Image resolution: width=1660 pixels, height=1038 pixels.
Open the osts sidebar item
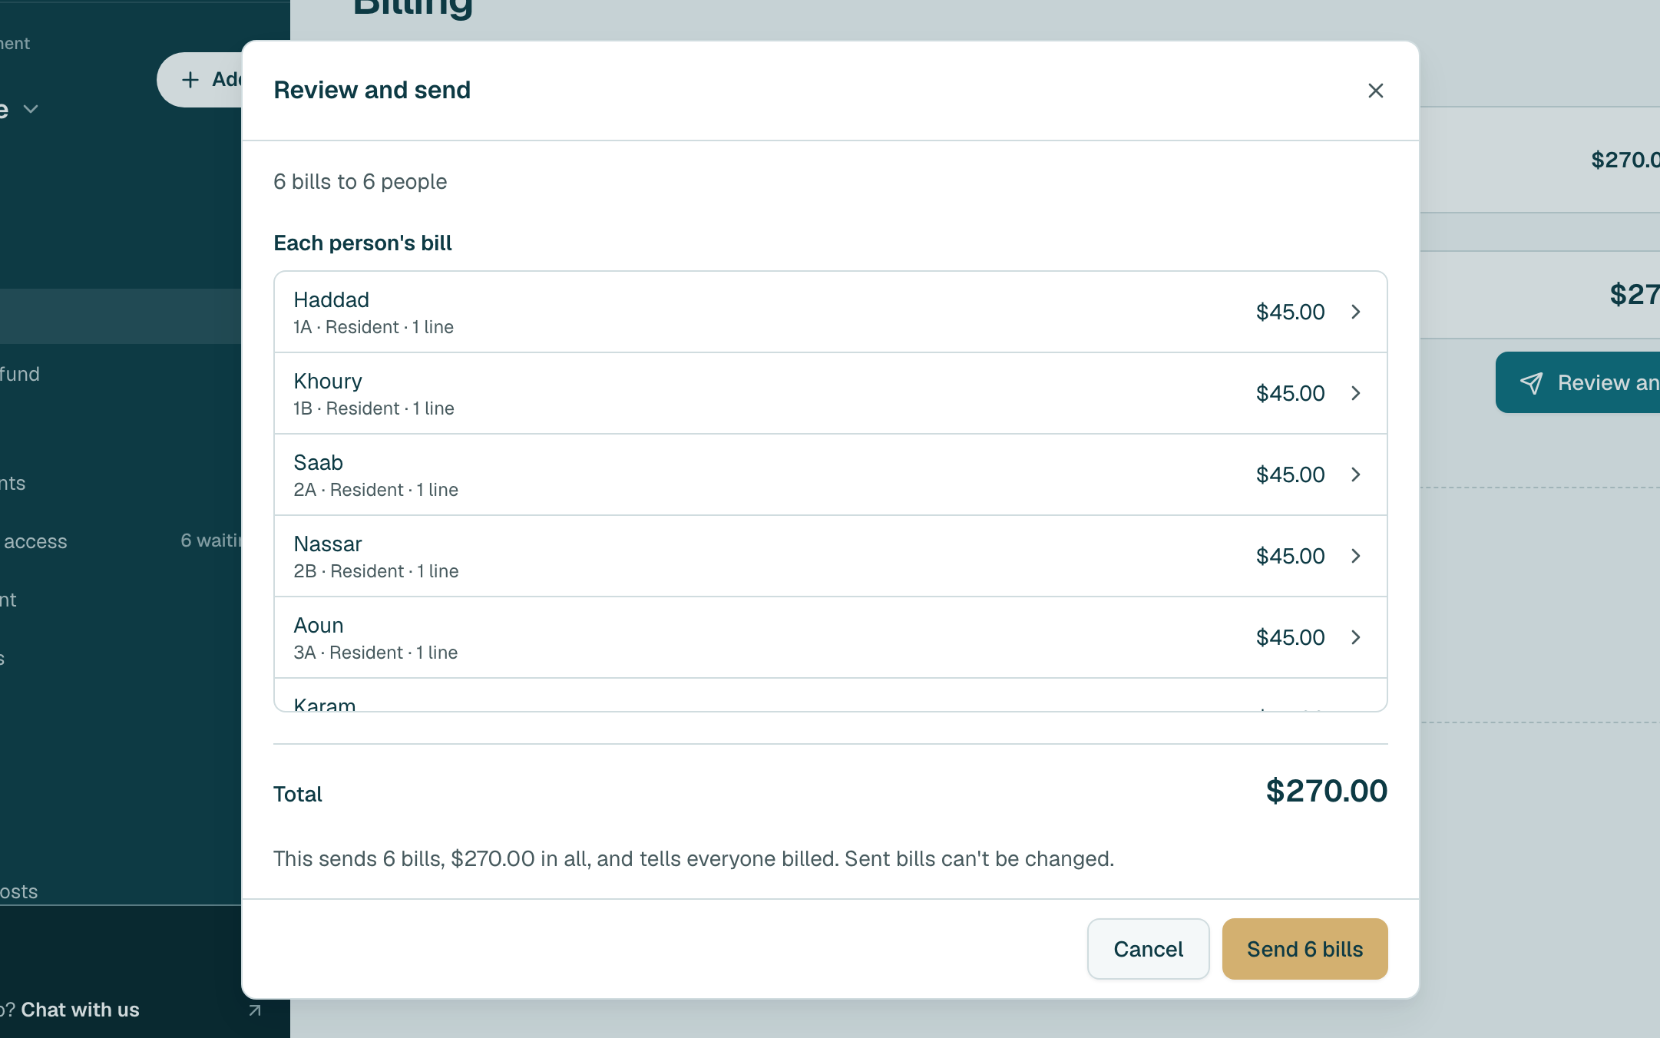pos(18,891)
